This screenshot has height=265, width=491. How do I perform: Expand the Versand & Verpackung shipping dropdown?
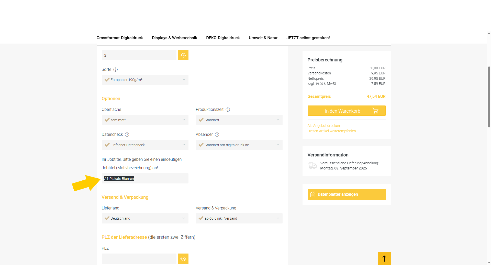tap(239, 218)
